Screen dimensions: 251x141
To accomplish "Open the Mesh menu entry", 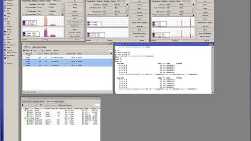I will coord(9,16).
